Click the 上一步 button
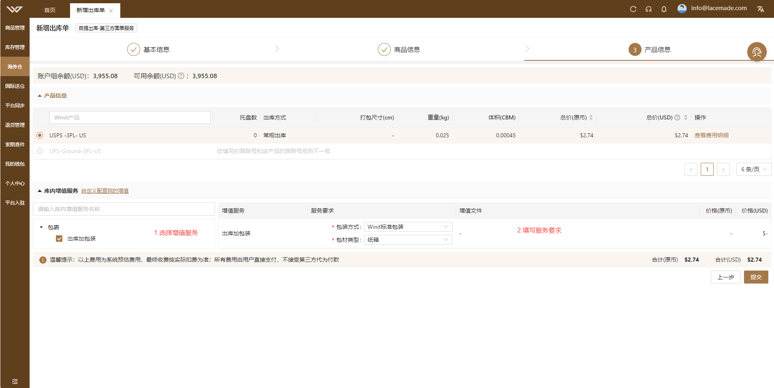 [726, 277]
